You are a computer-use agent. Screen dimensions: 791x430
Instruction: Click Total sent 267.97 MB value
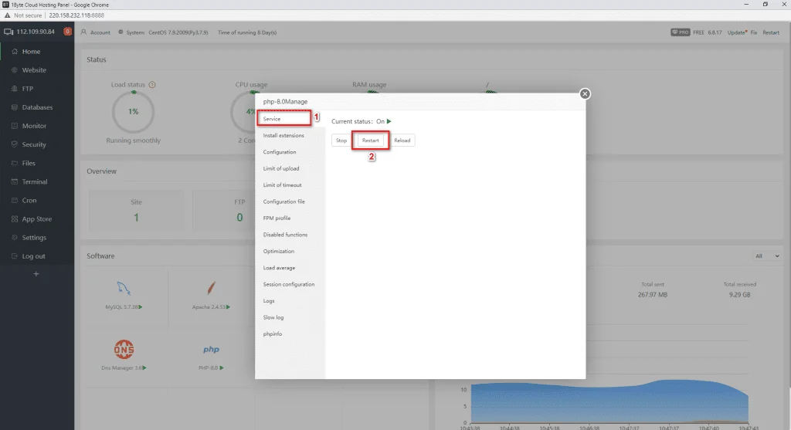click(x=652, y=295)
